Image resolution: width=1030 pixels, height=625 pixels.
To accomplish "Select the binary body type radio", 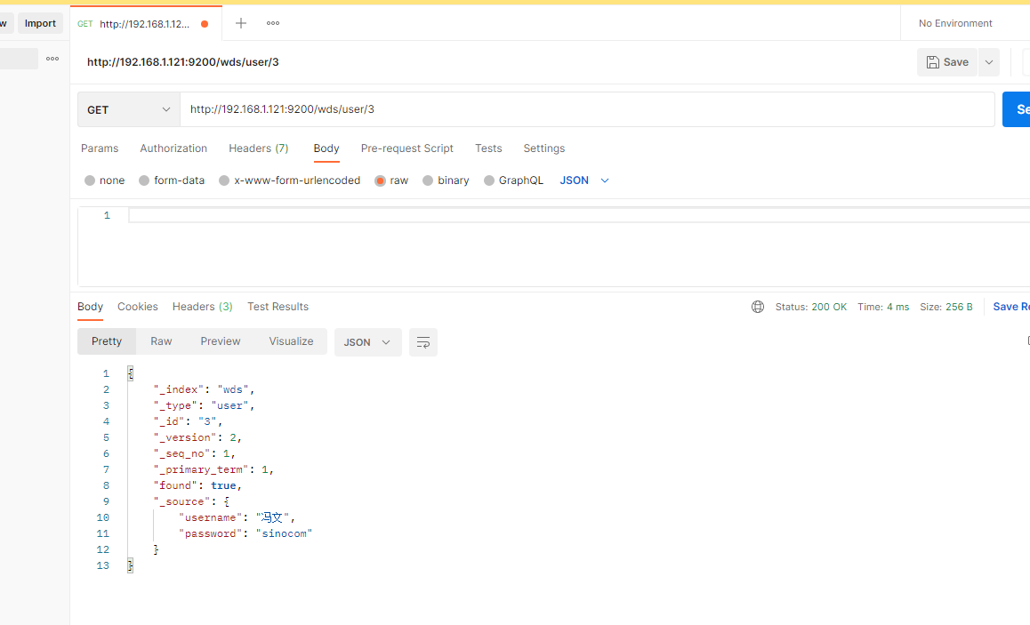I will 428,180.
